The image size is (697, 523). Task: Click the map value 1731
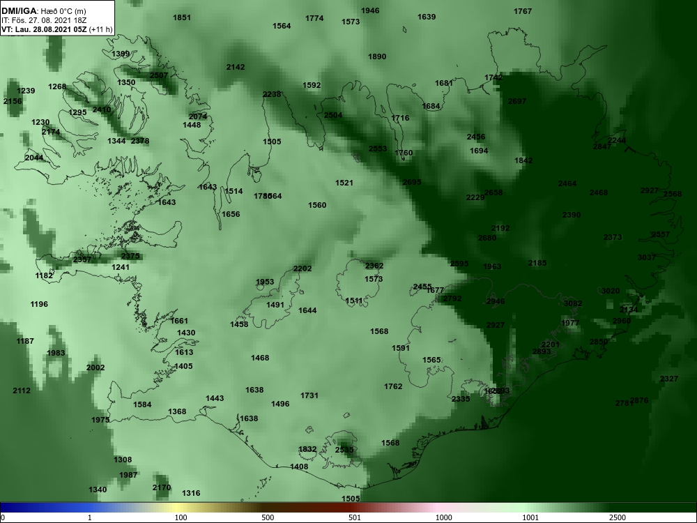click(309, 395)
